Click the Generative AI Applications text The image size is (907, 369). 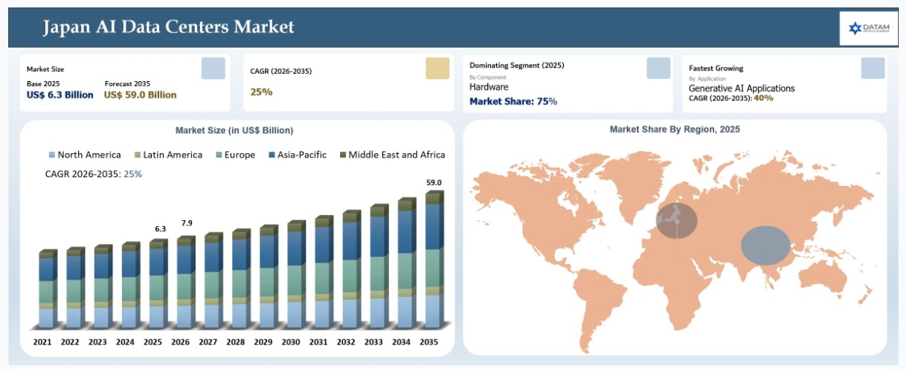(x=742, y=88)
